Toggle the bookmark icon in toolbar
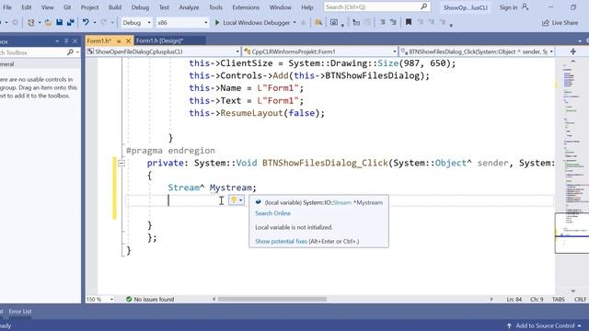The image size is (589, 331). tap(409, 22)
